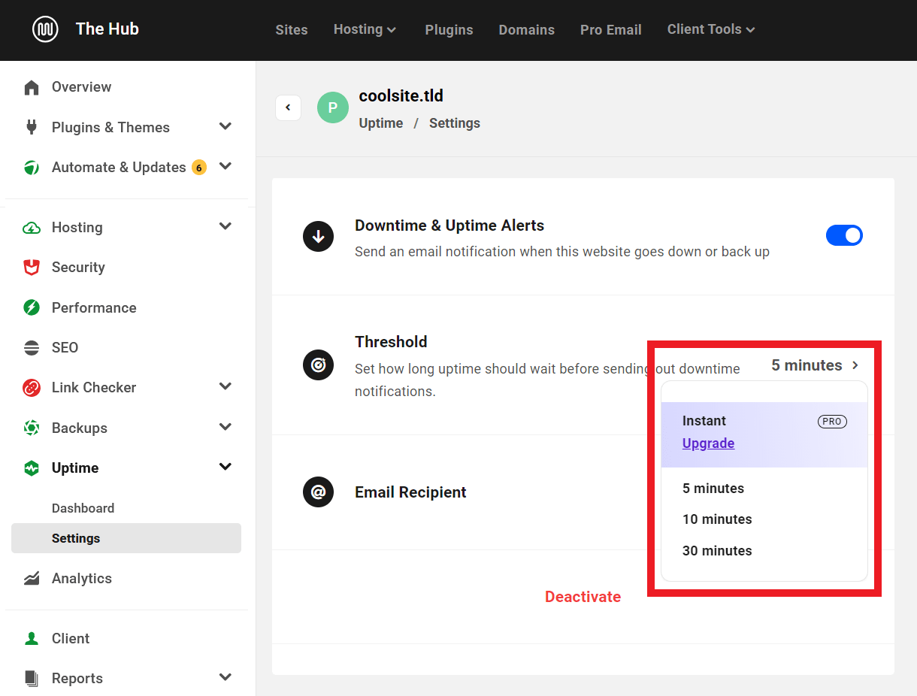Click the Backups icon in sidebar
The width and height of the screenshot is (917, 696).
32,428
